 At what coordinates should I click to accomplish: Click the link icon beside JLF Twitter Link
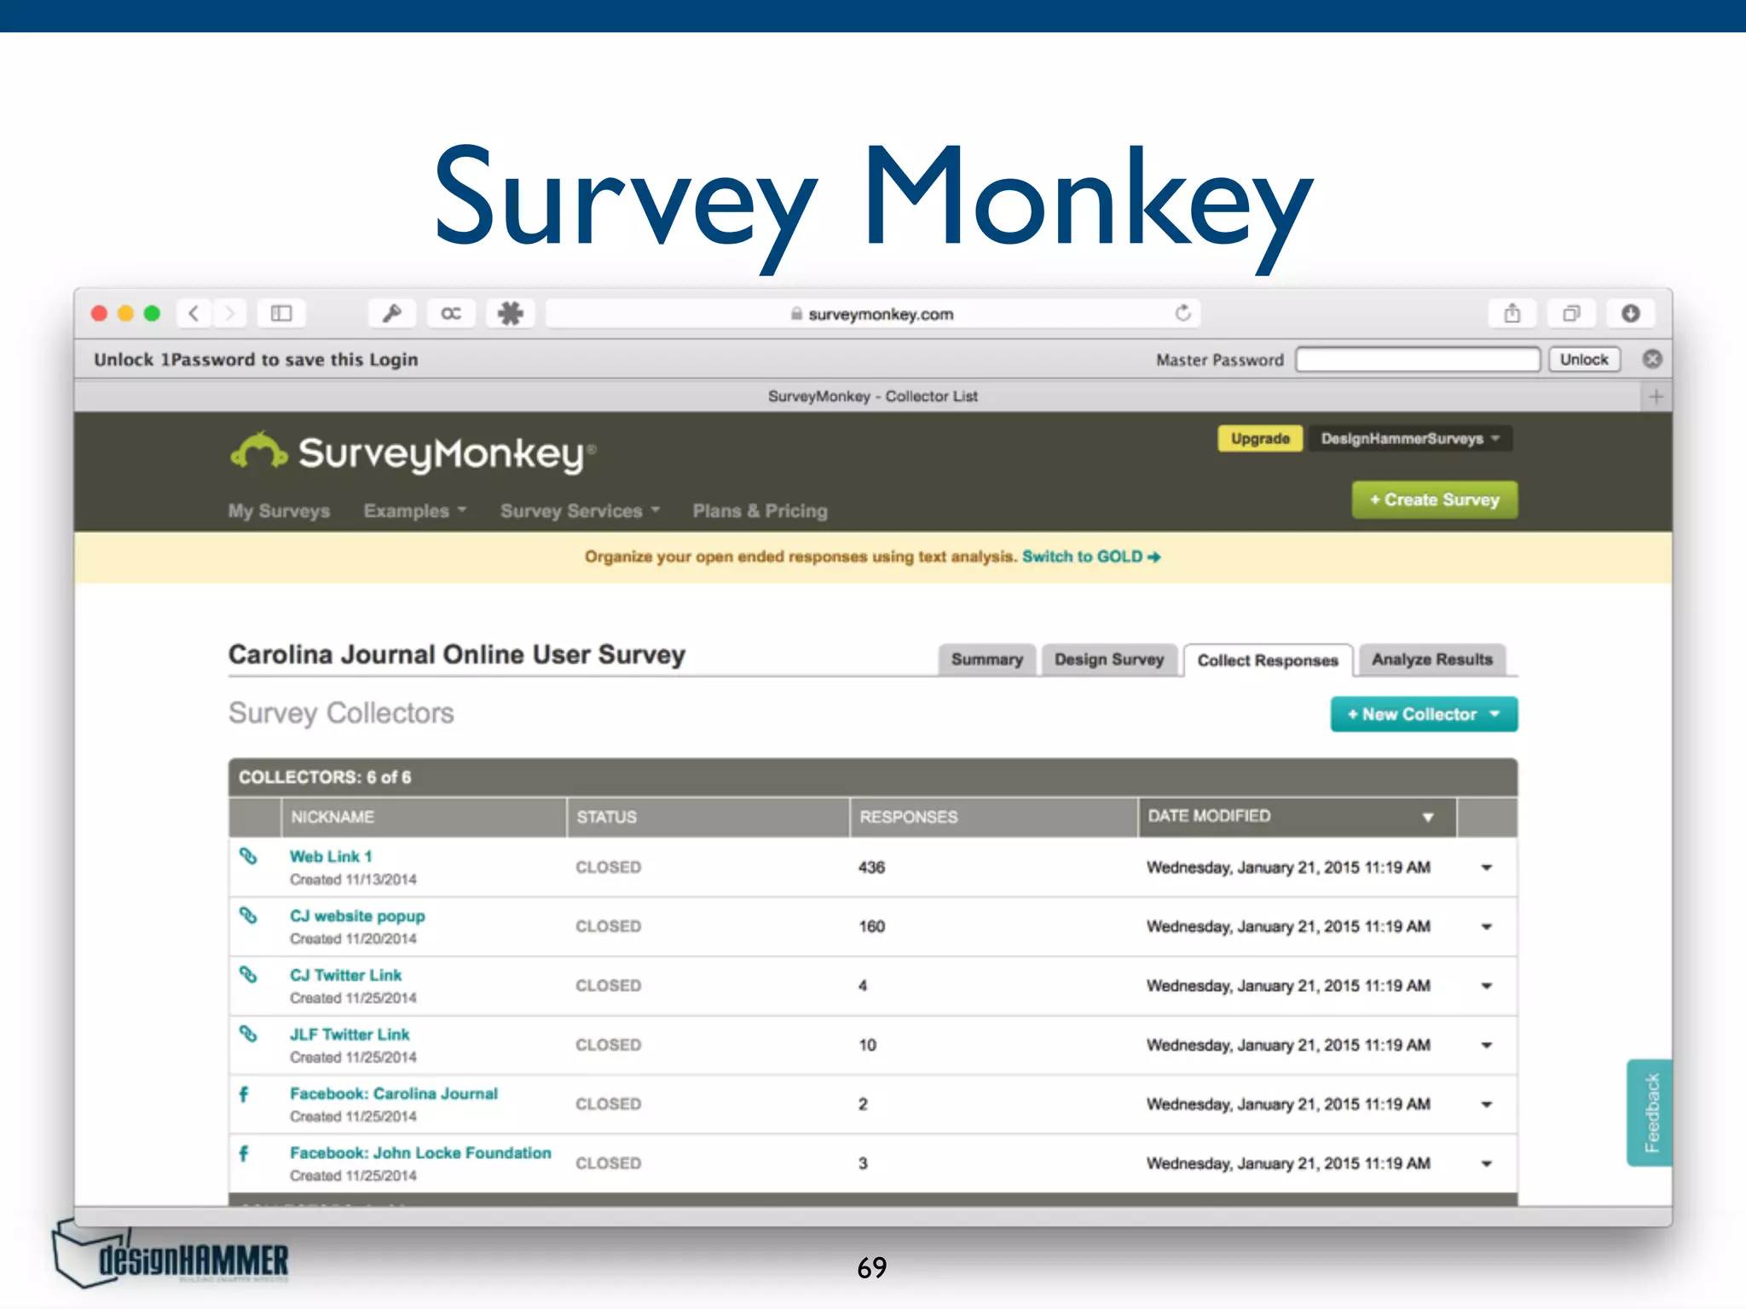tap(248, 1034)
